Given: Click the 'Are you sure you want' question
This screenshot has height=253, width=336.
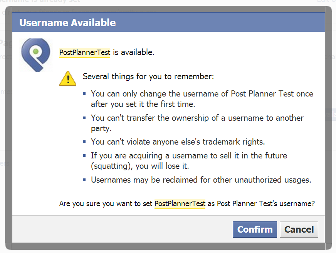Looking at the screenshot, I should pos(187,204).
